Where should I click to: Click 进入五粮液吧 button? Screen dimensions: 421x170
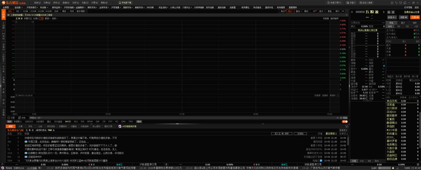click(x=281, y=133)
